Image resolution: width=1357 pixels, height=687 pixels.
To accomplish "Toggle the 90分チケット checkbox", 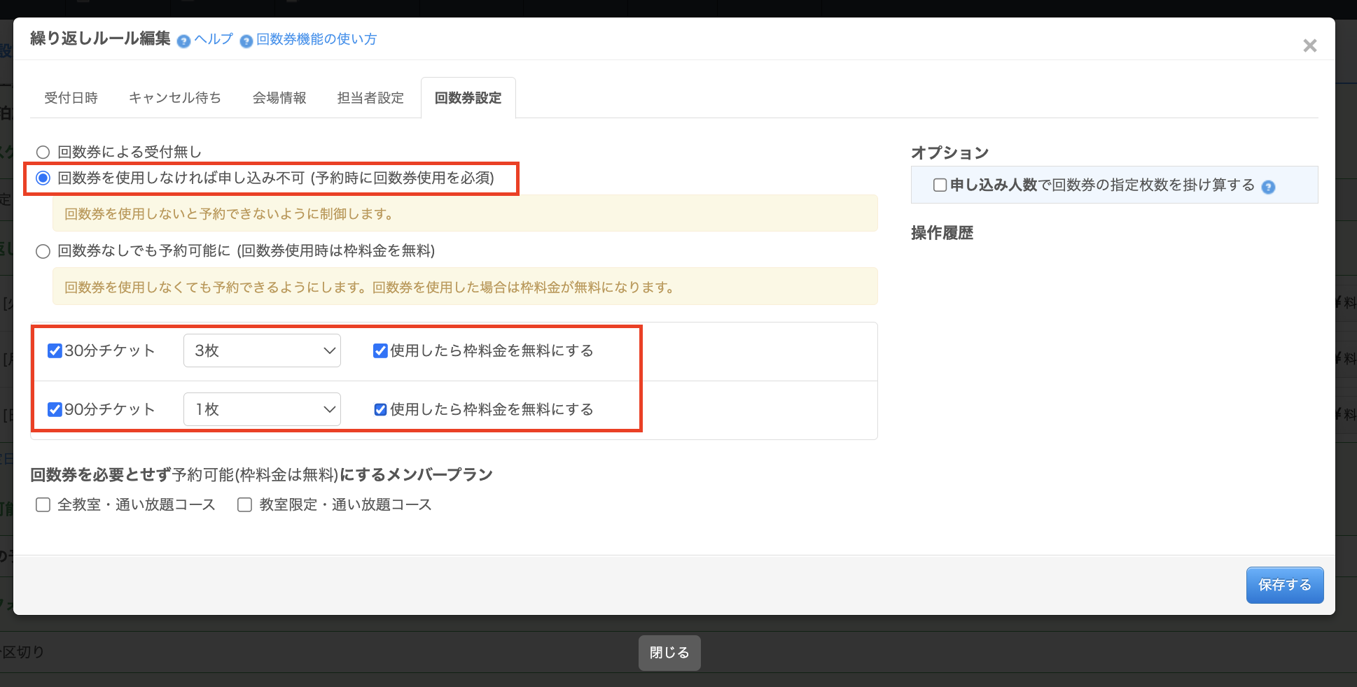I will click(x=55, y=409).
